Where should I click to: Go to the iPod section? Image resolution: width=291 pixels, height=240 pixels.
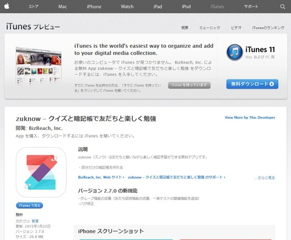click(186, 7)
